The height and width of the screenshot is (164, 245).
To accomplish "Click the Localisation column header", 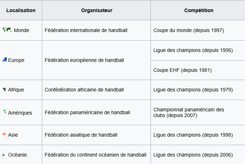I will pos(21,10).
